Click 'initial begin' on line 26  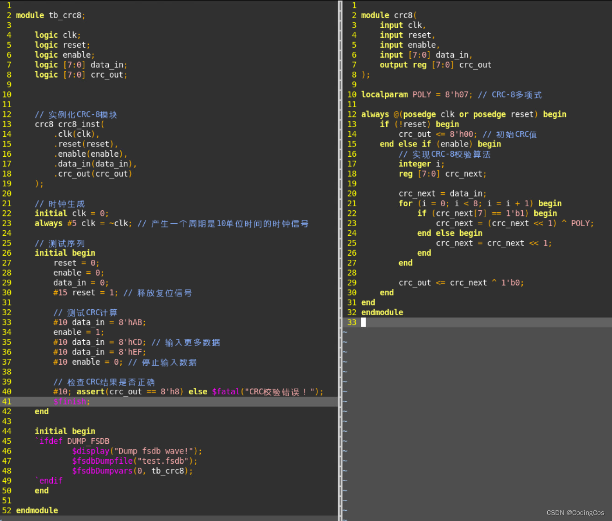click(65, 253)
